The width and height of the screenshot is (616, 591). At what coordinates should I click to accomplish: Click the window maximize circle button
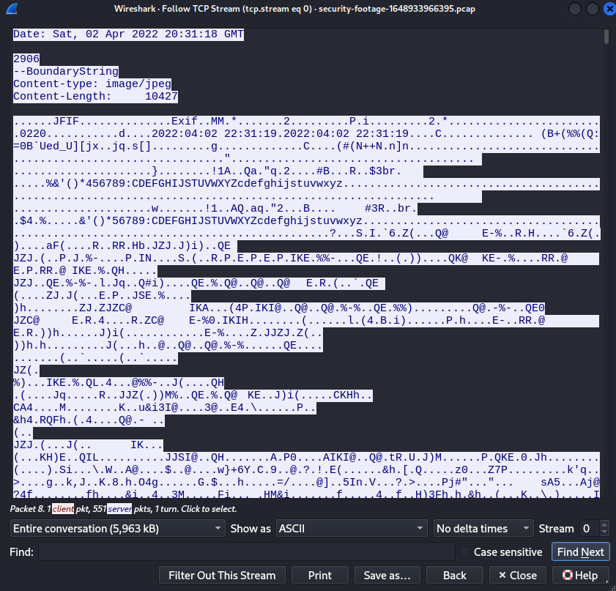tap(592, 9)
